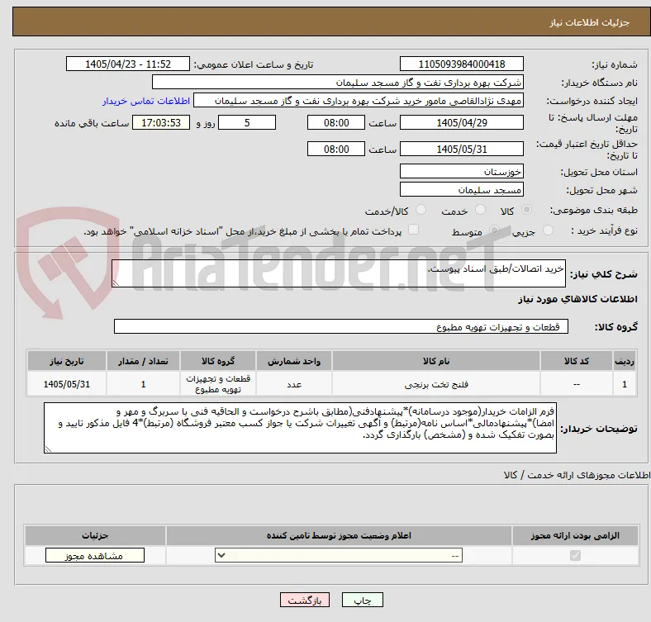This screenshot has width=651, height=622.
Task: Click the جزئیات column header in license table
Action: pos(95,535)
